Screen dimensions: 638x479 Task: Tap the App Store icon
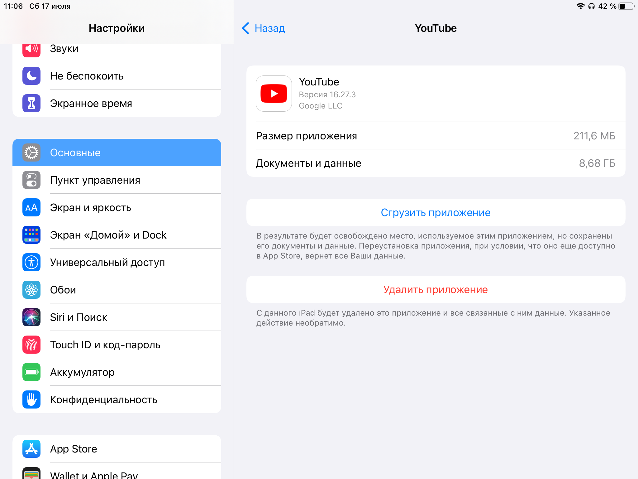point(31,449)
